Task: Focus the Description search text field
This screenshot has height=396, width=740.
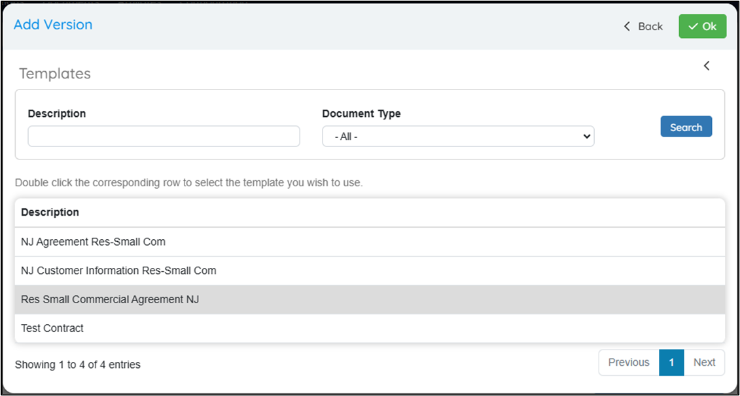Action: tap(164, 136)
